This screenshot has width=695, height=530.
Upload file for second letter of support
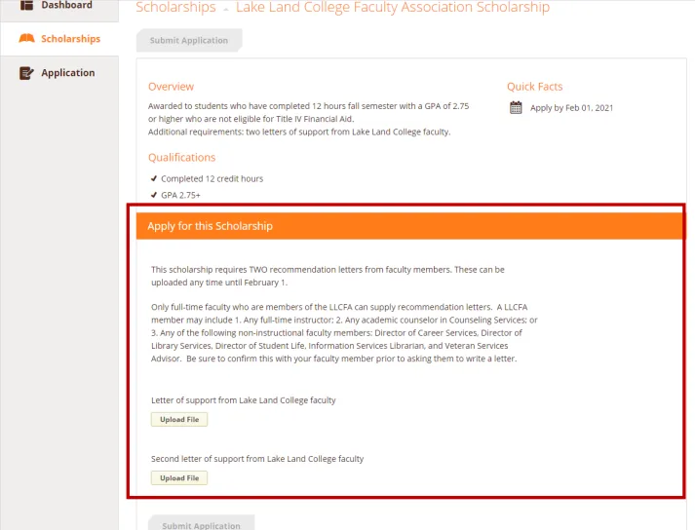click(x=179, y=478)
